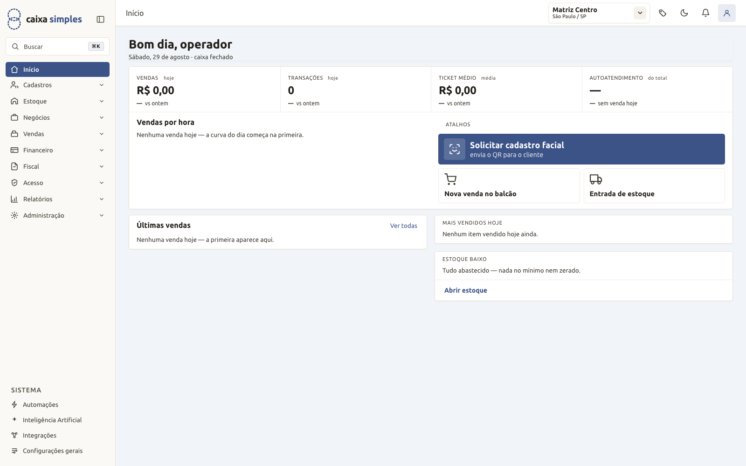Click the face scan icon in shortcut

(455, 149)
